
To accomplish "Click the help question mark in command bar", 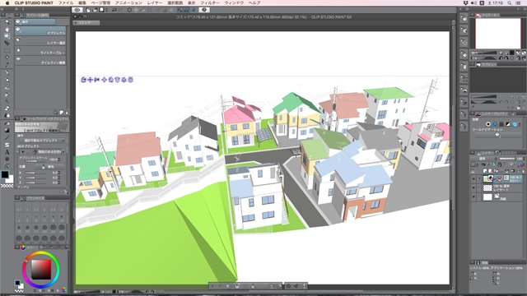I will [203, 10].
